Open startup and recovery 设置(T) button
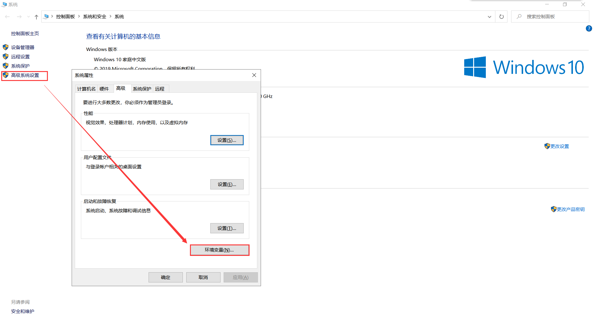Screen dimensions: 593x322 [x=227, y=228]
